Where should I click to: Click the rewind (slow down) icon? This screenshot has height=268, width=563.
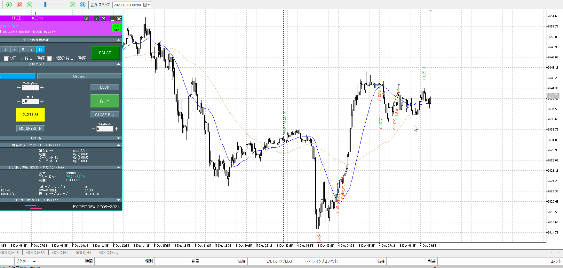(x=29, y=5)
